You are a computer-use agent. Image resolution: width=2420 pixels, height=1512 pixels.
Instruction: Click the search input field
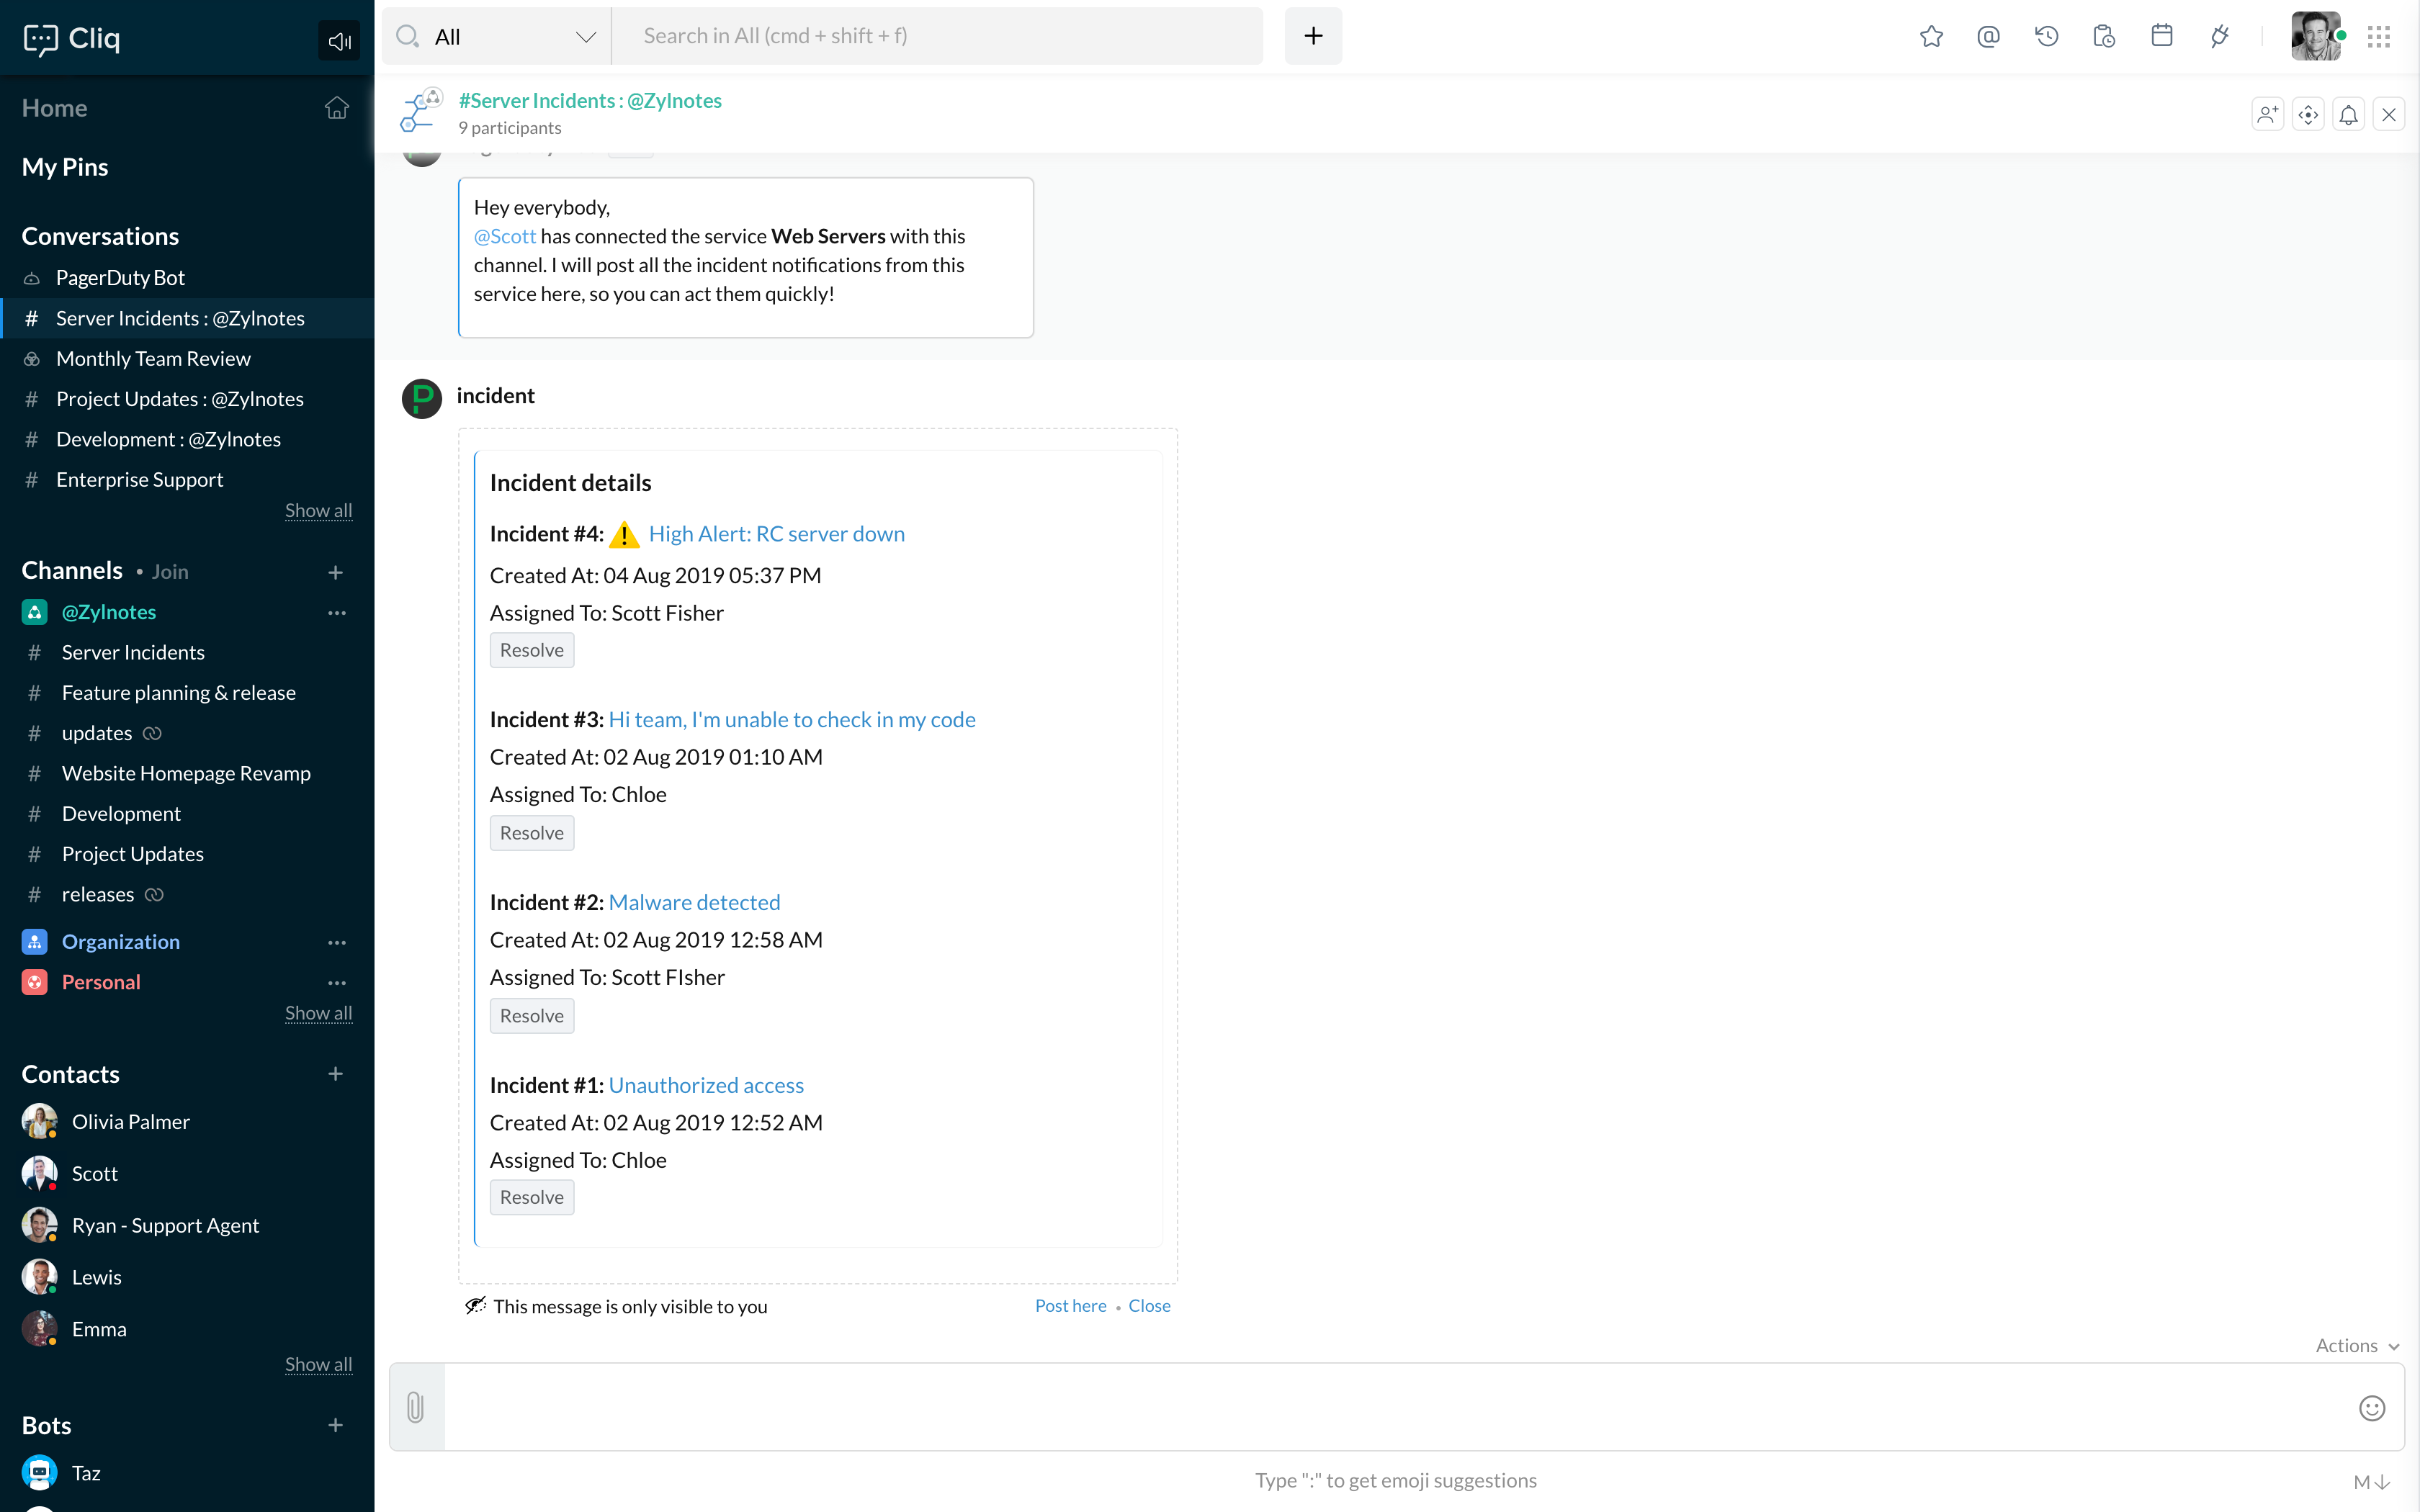[x=936, y=37]
